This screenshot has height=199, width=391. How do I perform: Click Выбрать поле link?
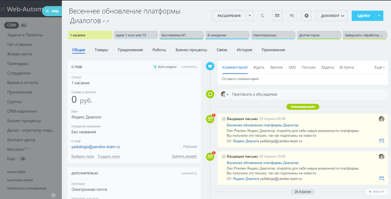tap(83, 157)
